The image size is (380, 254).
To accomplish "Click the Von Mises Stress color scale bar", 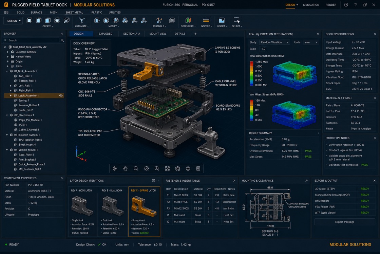I will coord(251,110).
